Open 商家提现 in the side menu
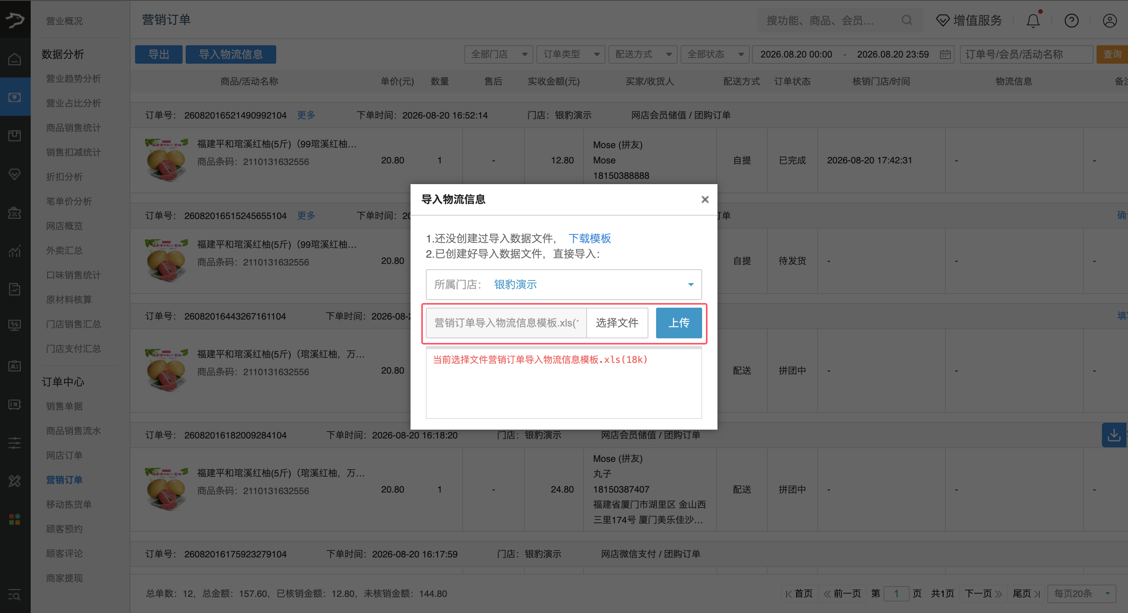Image resolution: width=1128 pixels, height=613 pixels. click(64, 578)
